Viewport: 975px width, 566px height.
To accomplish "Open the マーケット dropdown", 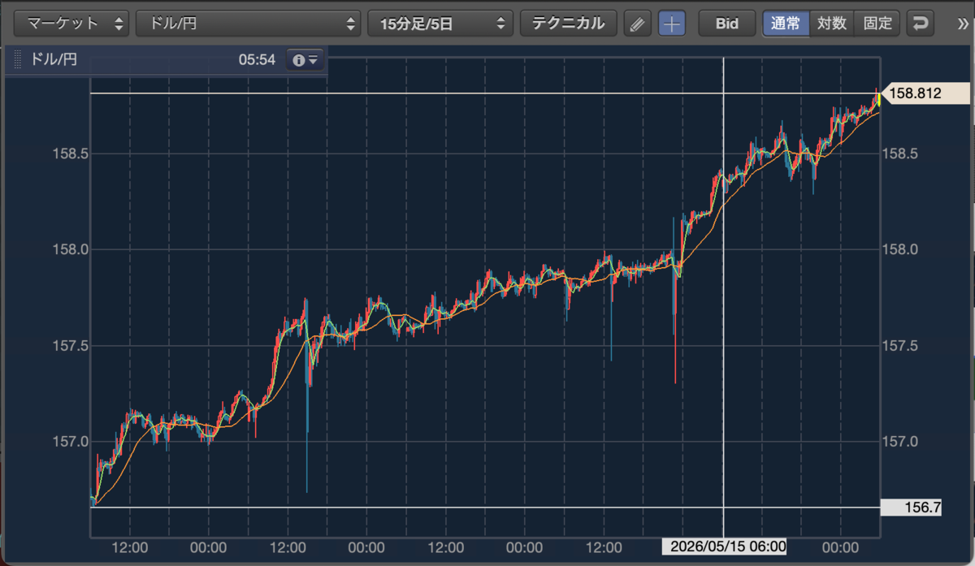I will (x=71, y=24).
